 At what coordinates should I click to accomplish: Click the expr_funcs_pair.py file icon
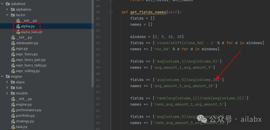(x=13, y=60)
